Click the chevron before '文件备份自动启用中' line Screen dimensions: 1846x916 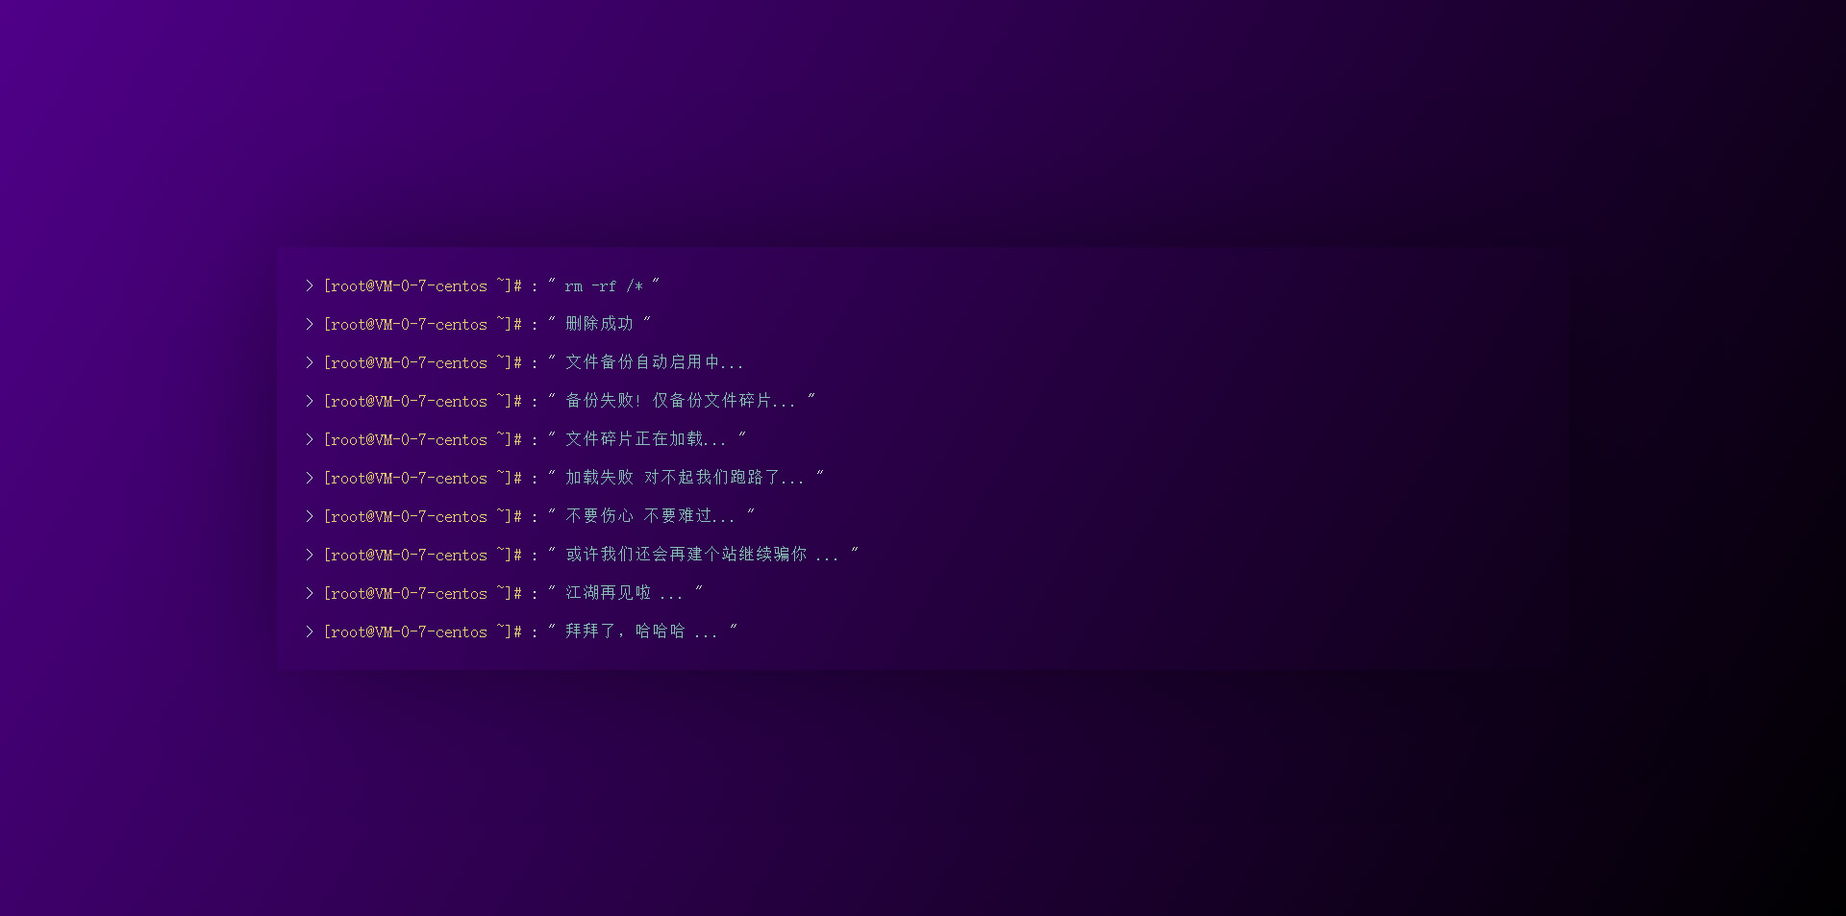coord(309,363)
